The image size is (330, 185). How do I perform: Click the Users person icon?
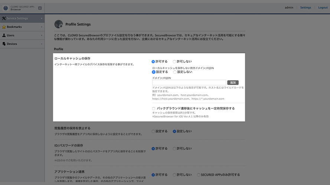coord(4,35)
